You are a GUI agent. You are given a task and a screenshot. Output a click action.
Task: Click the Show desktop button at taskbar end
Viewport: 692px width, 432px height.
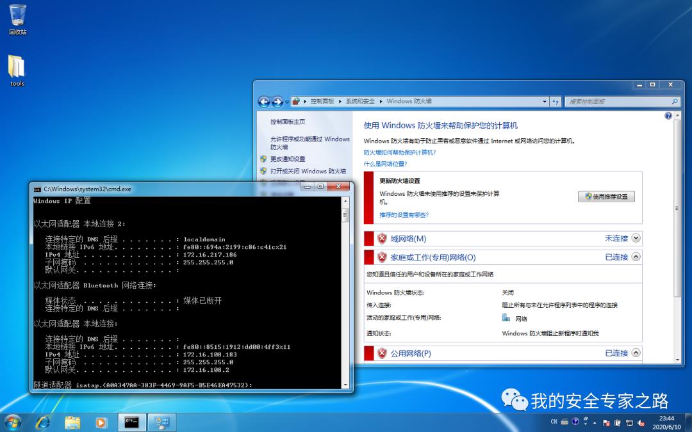(688, 422)
